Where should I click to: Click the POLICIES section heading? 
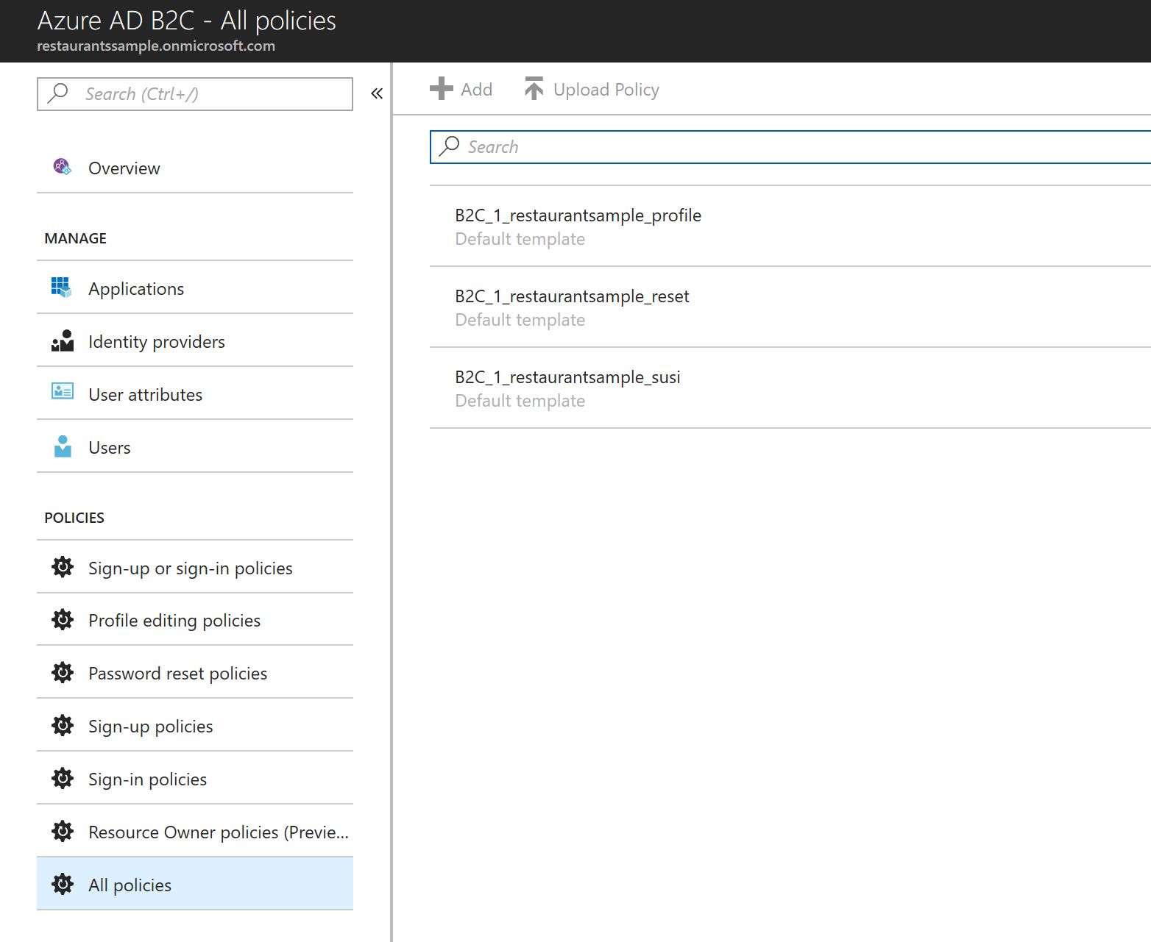(x=74, y=518)
